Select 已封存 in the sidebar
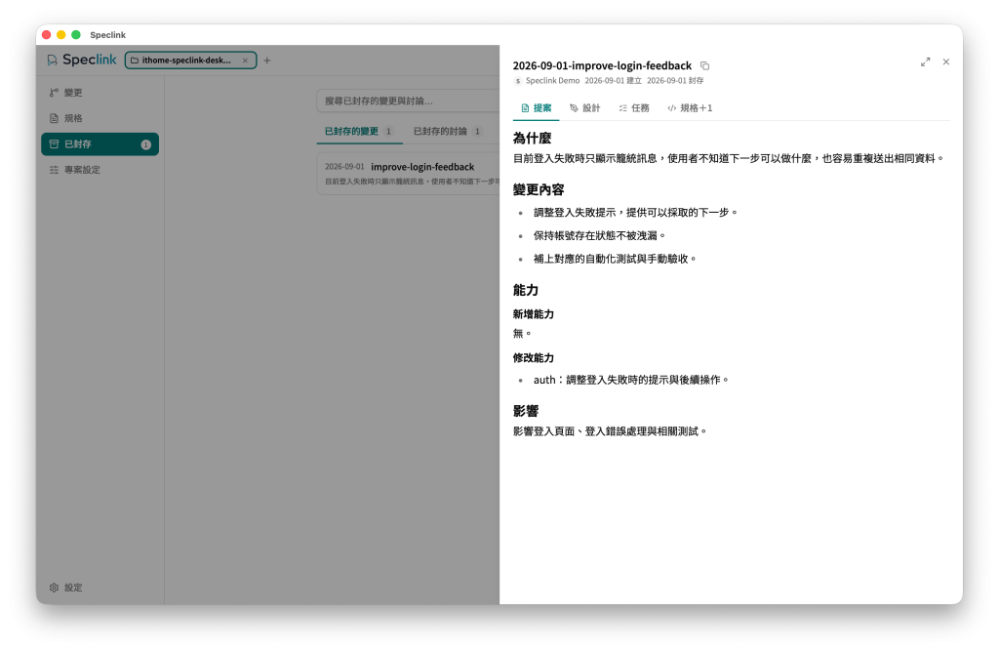The height and width of the screenshot is (652, 999). tap(100, 144)
